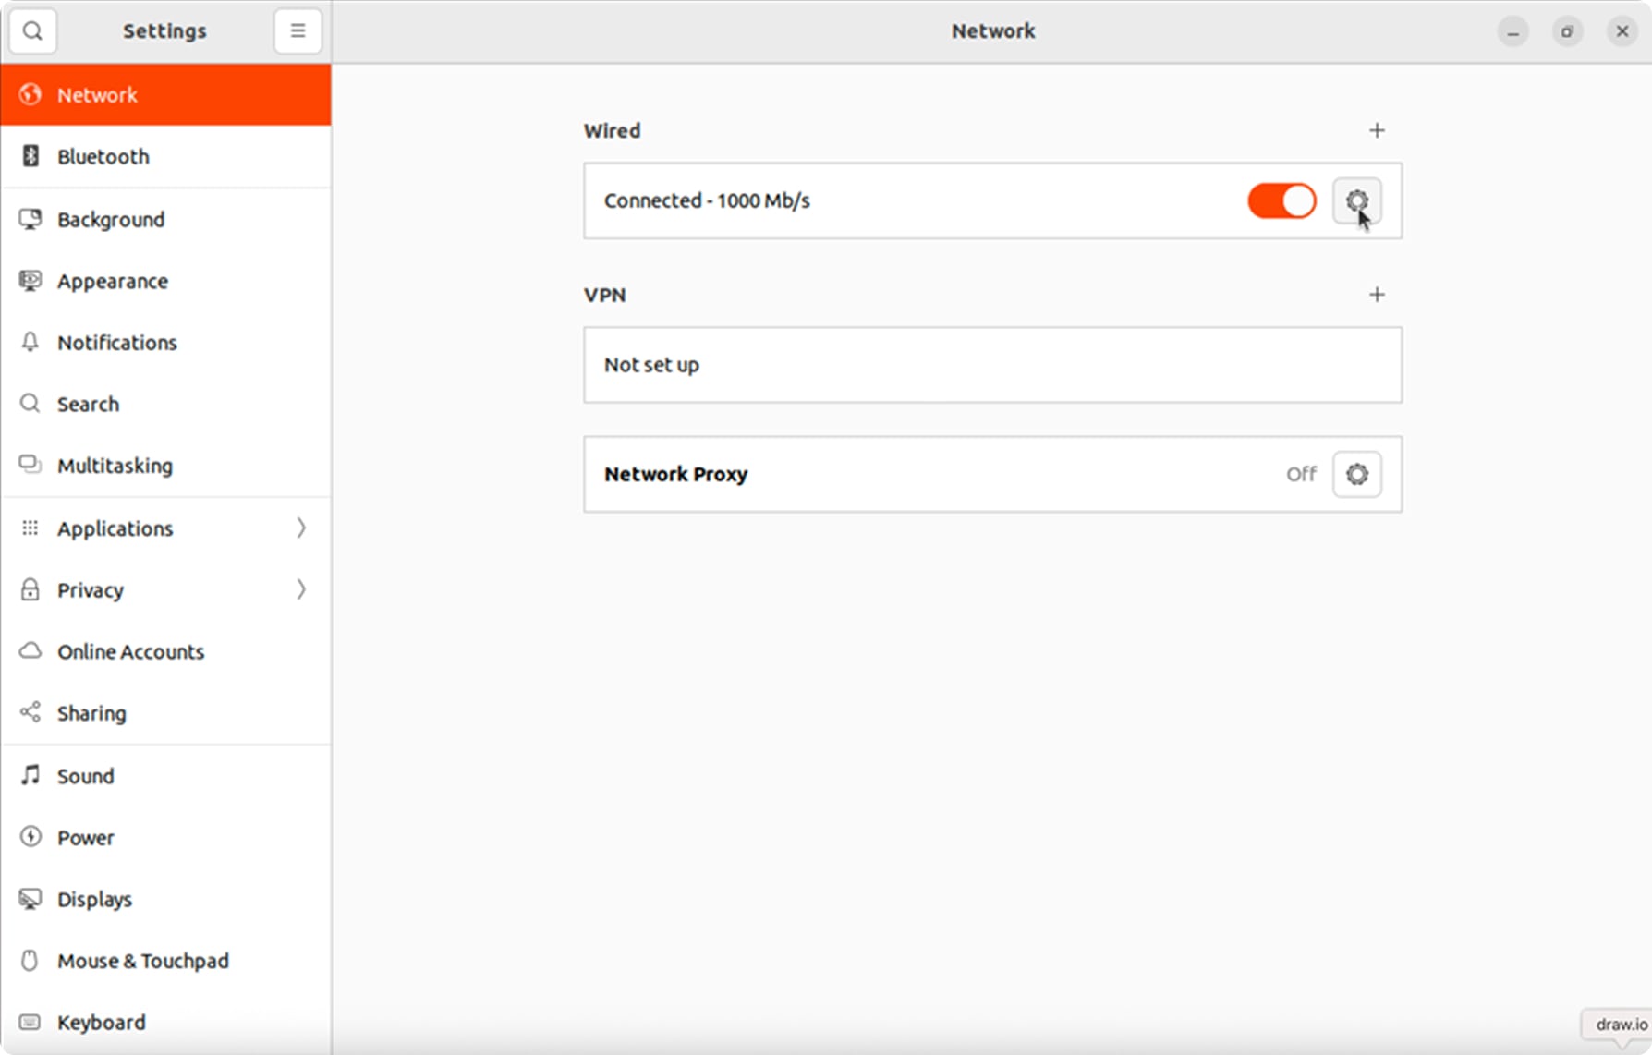Open the Settings search icon
Image resolution: width=1652 pixels, height=1055 pixels.
point(32,31)
